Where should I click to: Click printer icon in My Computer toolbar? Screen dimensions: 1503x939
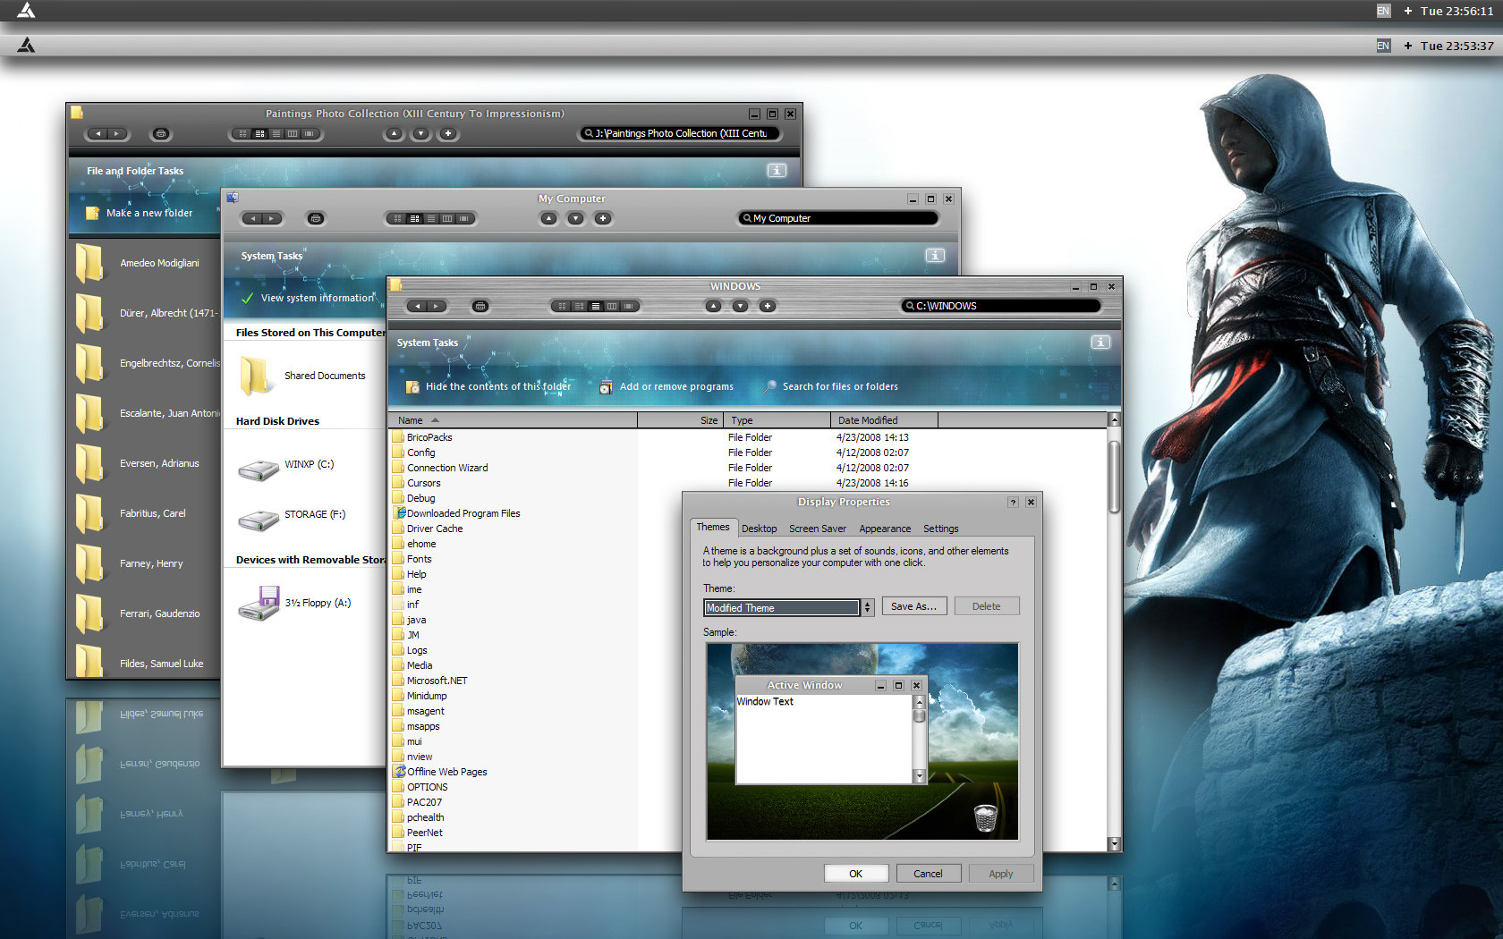[316, 218]
